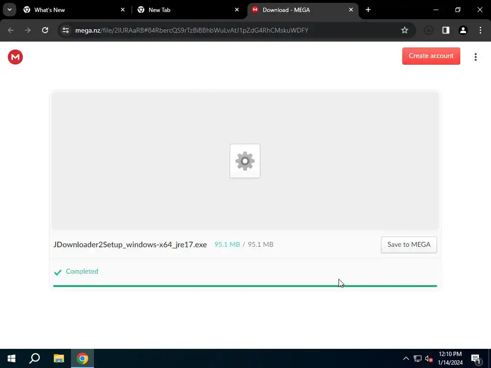Toggle the Chrome side panel icon
Screen dimensions: 491x368
446,30
